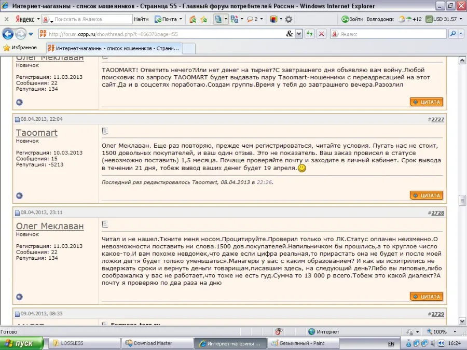Click status circle icon in Taoomart post

[x=19, y=195]
